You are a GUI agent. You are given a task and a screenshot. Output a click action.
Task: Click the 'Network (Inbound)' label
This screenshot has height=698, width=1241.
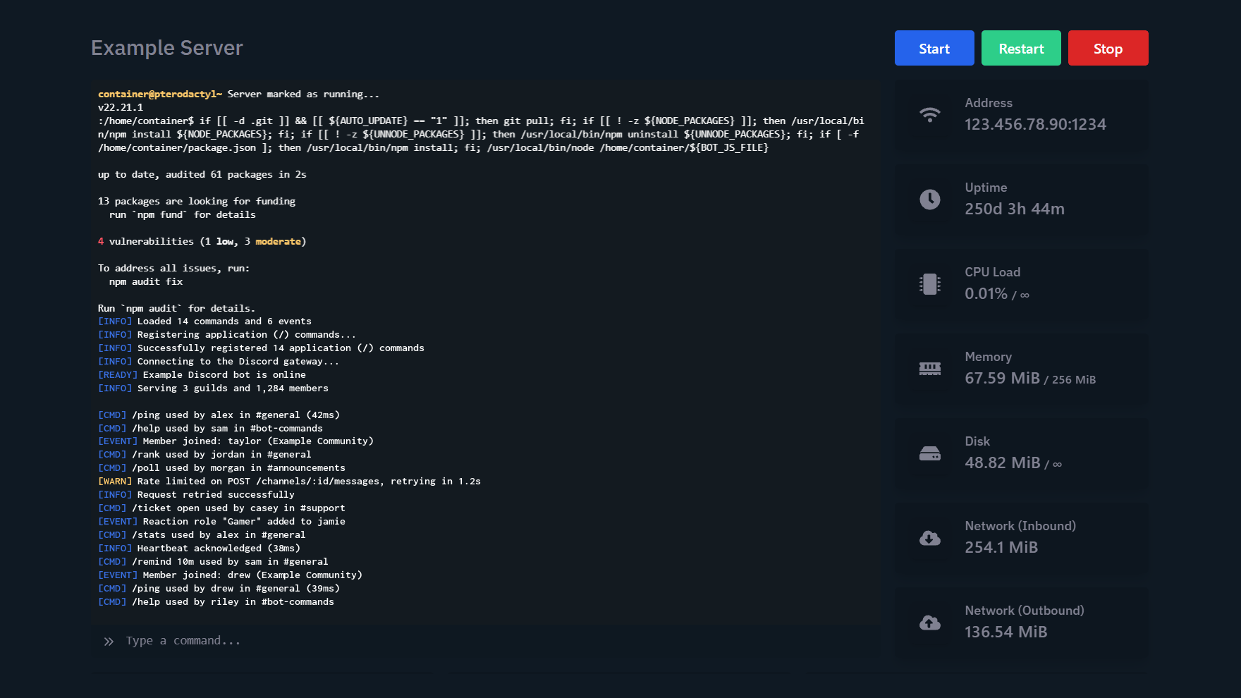[1020, 526]
